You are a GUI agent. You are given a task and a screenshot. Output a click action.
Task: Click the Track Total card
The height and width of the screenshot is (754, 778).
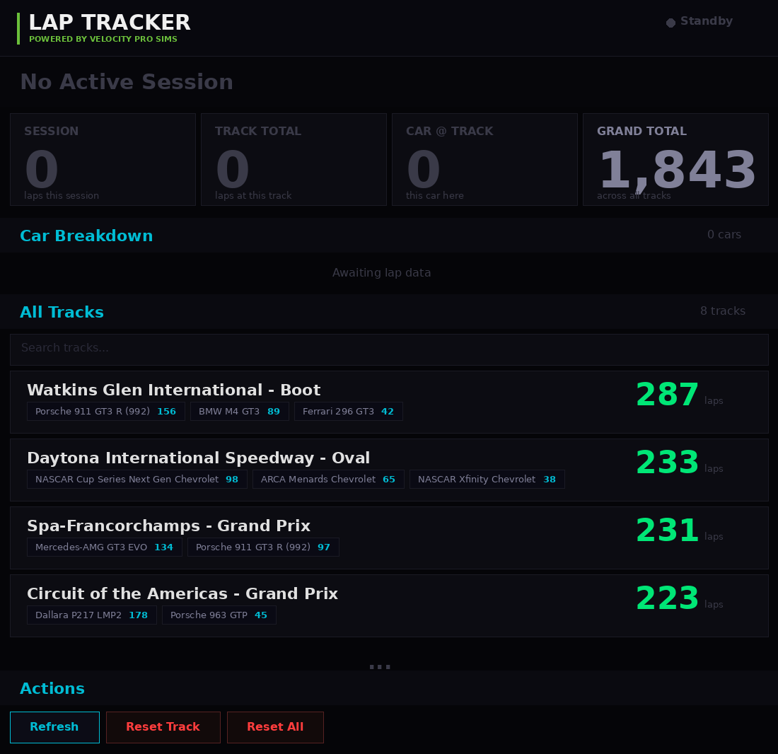294,160
